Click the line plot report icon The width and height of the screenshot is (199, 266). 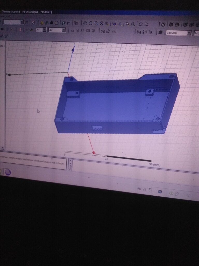(69, 23)
